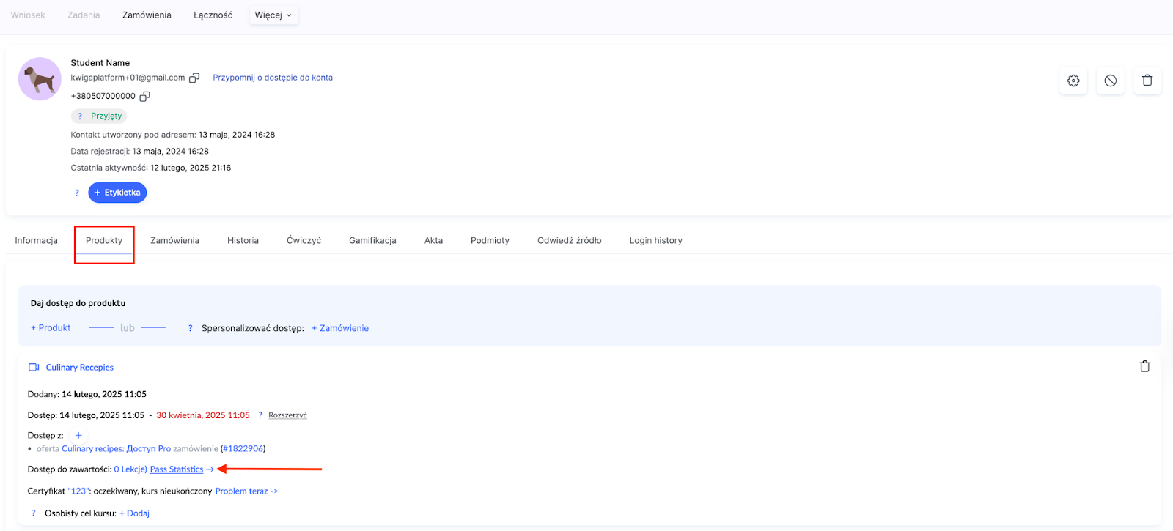1173x531 pixels.
Task: Open the Gamifikacja tab
Action: click(x=372, y=241)
